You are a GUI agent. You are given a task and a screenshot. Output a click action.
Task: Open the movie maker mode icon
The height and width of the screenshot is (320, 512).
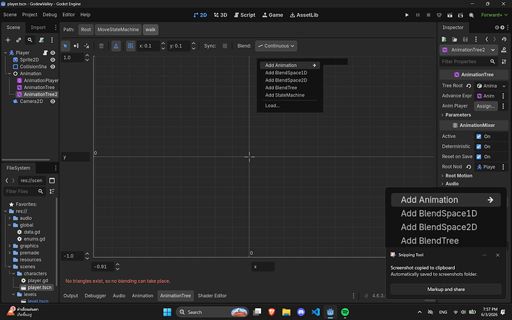[471, 15]
